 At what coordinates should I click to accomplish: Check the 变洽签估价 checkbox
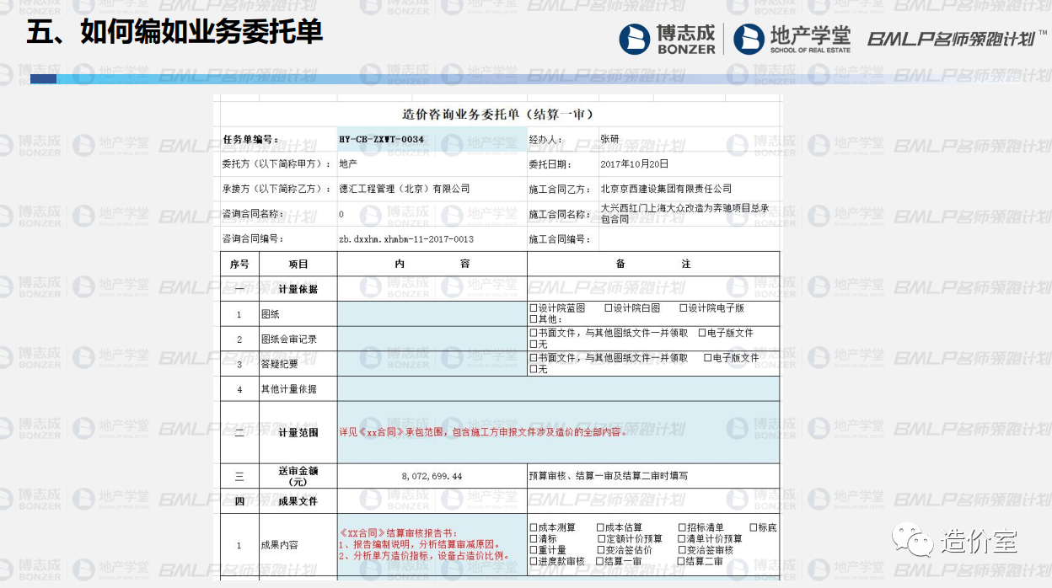602,550
